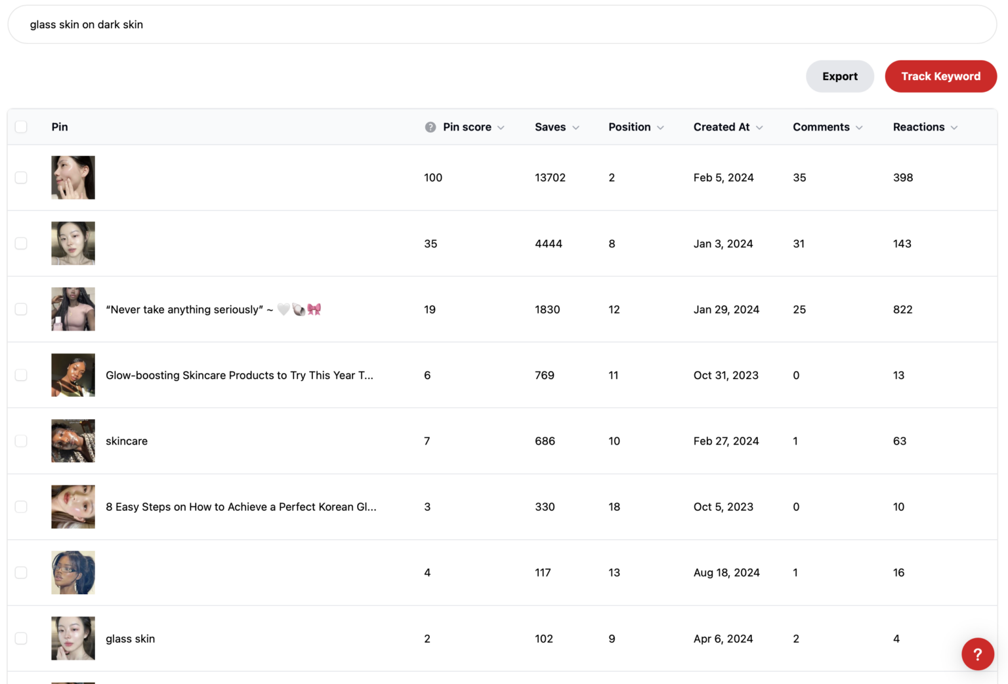Click the Comments column sort chevron
The height and width of the screenshot is (684, 1008).
(x=859, y=128)
